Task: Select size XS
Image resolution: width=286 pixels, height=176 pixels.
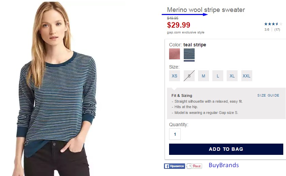Action: [175, 76]
